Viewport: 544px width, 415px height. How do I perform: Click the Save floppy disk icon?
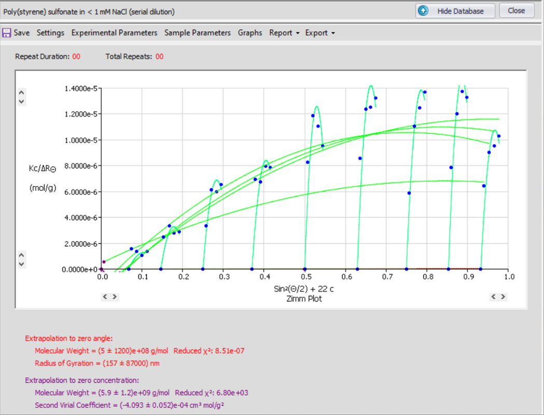coord(7,33)
